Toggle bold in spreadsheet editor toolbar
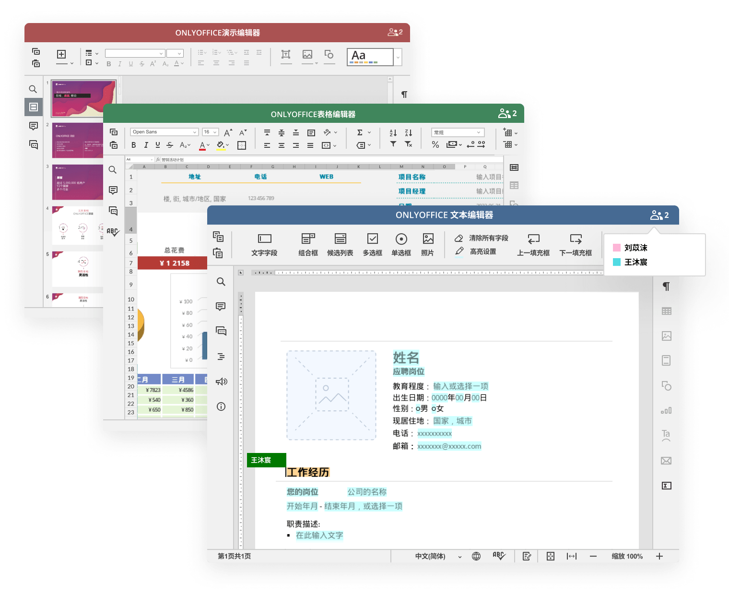 pyautogui.click(x=134, y=145)
